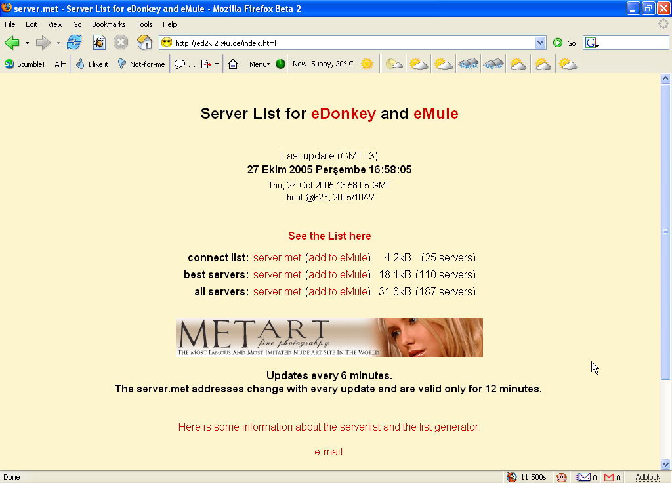This screenshot has height=483, width=672.
Task: Click the Not-for-me thumbs-down
Action: coord(142,64)
